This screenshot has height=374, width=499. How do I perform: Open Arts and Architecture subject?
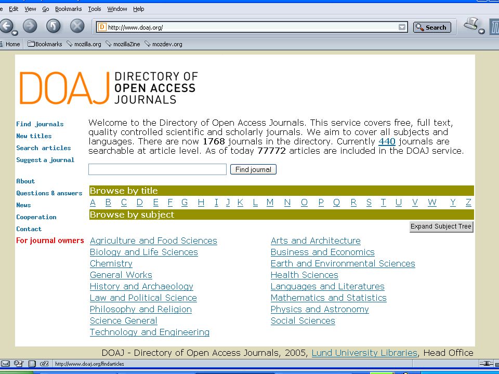pyautogui.click(x=316, y=241)
